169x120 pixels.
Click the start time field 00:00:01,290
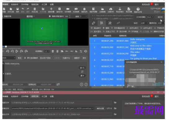tap(18, 85)
